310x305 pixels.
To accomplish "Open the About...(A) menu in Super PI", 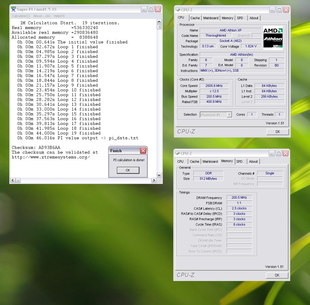I will (x=42, y=16).
